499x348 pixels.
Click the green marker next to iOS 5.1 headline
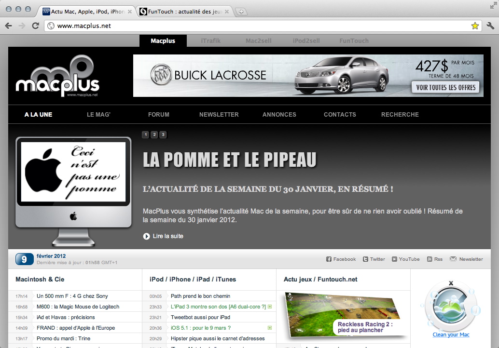point(270,328)
